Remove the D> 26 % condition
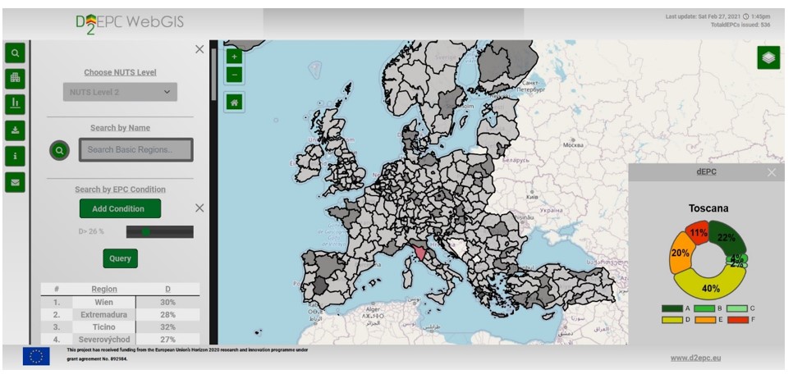Image resolution: width=793 pixels, height=379 pixels. click(199, 208)
